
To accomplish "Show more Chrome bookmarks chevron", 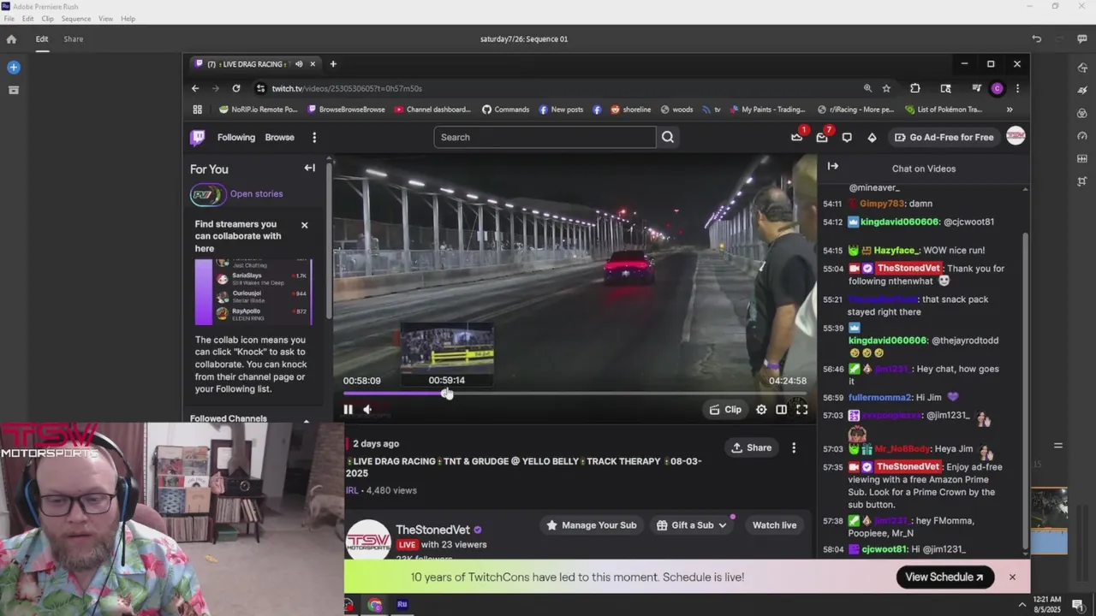I will tap(1010, 110).
